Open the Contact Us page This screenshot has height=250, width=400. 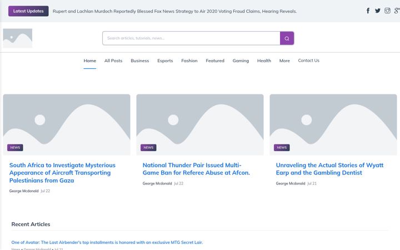[309, 61]
